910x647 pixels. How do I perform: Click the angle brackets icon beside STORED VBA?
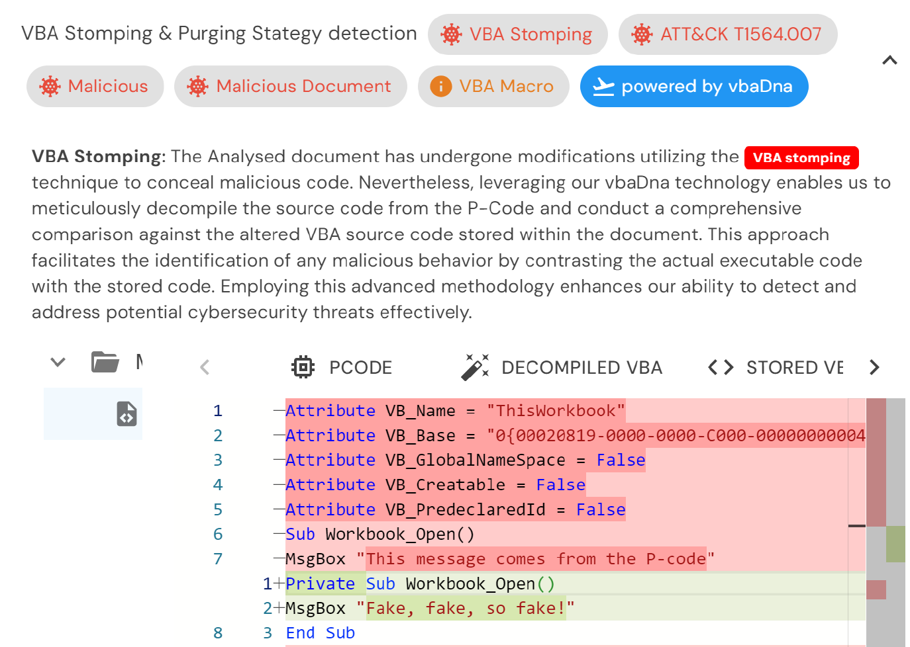[720, 367]
